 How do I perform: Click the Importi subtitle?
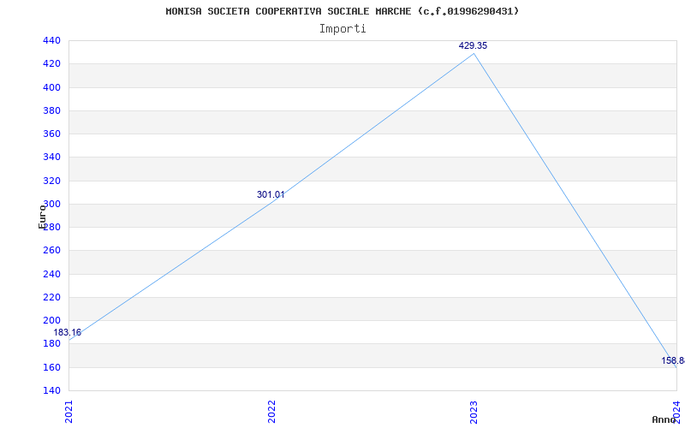[342, 28]
